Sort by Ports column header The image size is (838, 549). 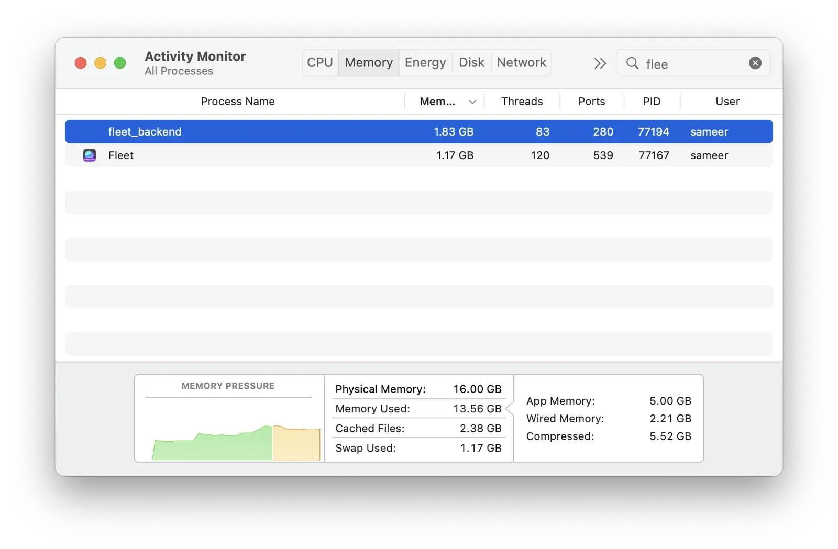591,102
